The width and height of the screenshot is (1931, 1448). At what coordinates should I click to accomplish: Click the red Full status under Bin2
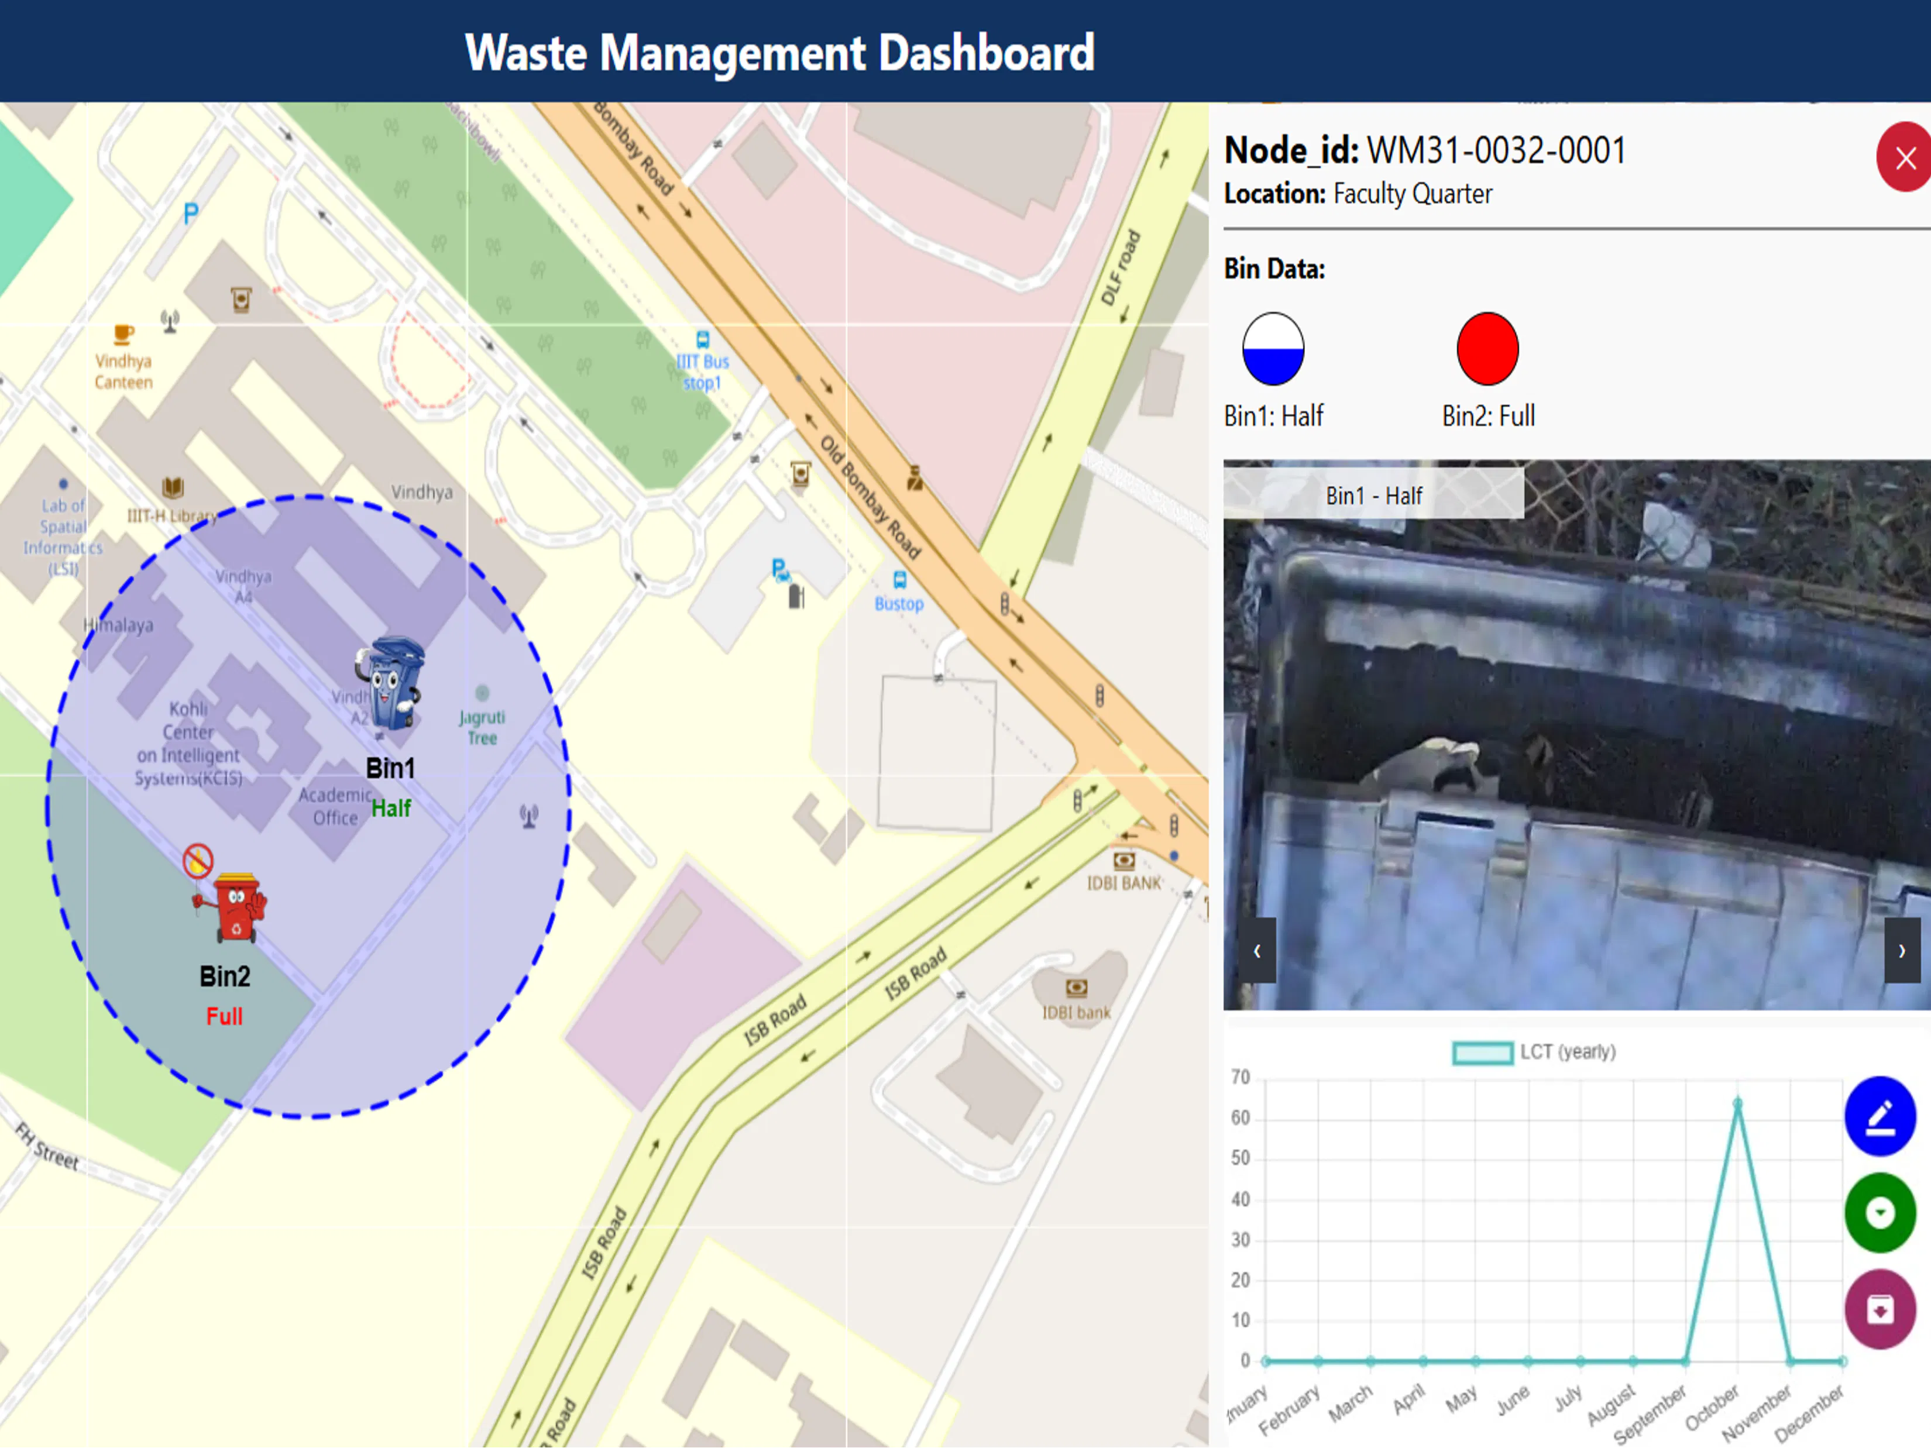(x=224, y=1017)
